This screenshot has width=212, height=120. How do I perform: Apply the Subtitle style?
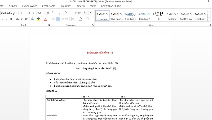[x=173, y=16]
